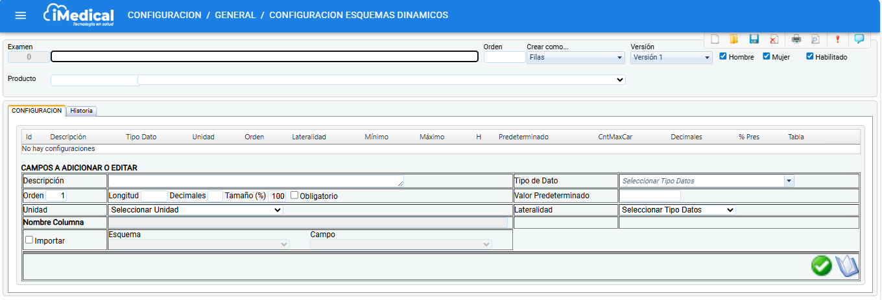Click the delete document red X icon
This screenshot has height=300, width=882.
tap(774, 39)
